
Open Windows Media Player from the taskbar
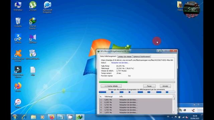42,117
